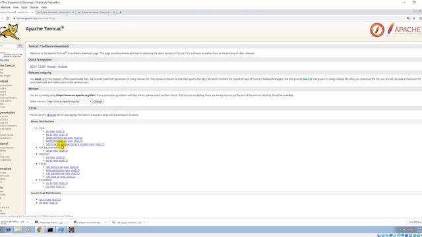Reload the page with the refresh button
This screenshot has height=237, width=422.
tap(7, 18)
